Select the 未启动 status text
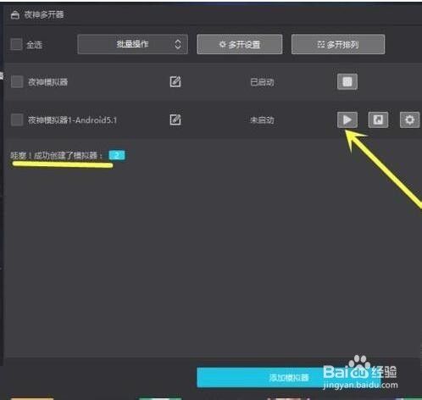This screenshot has width=422, height=400. (x=262, y=120)
